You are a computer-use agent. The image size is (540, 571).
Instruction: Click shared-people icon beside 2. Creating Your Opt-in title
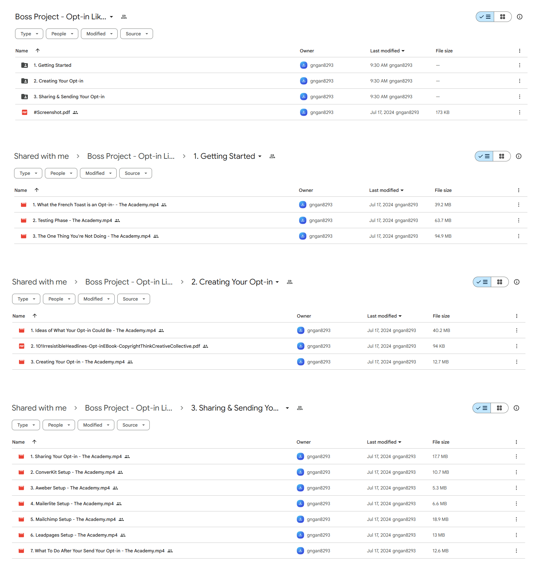click(290, 282)
